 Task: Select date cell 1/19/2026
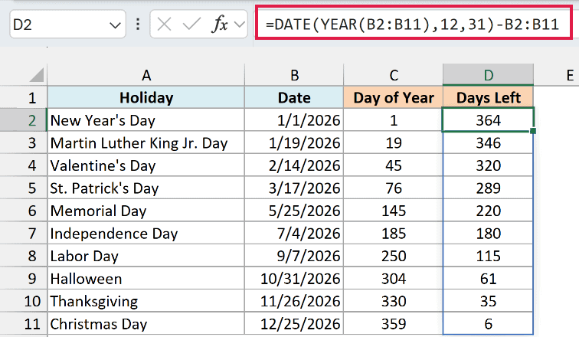pos(294,143)
